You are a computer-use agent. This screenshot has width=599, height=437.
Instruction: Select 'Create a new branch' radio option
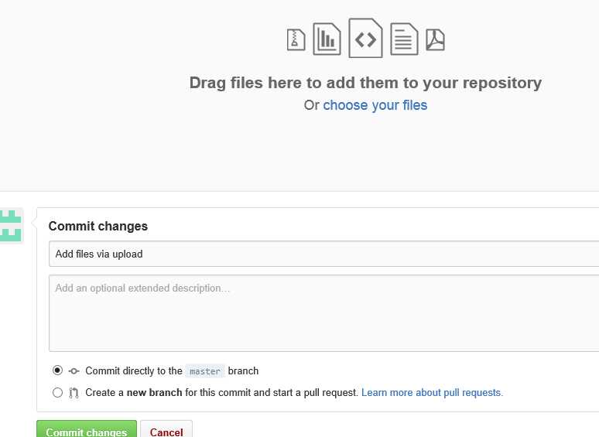(58, 393)
